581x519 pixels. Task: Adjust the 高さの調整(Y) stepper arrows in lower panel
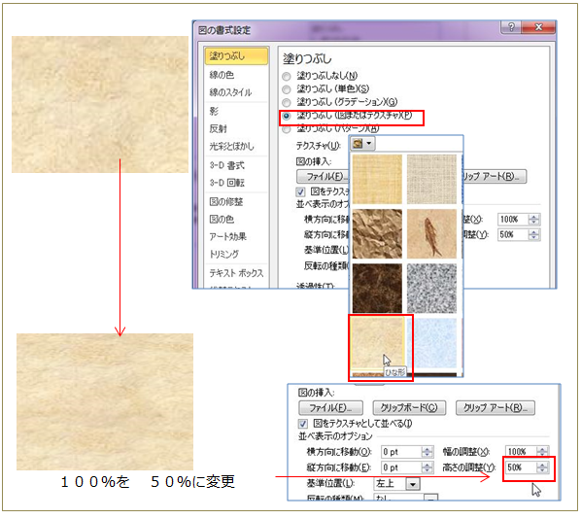[542, 467]
